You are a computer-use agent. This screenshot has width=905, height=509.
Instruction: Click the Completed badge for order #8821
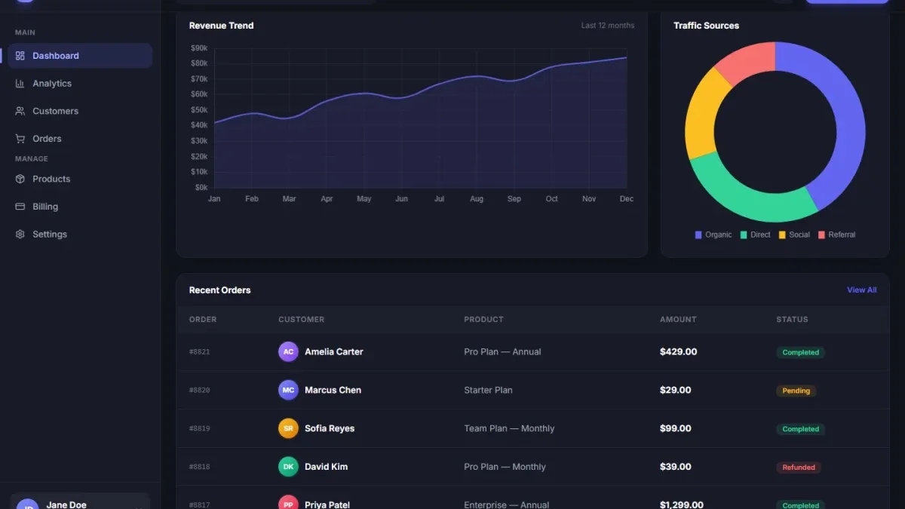point(800,352)
